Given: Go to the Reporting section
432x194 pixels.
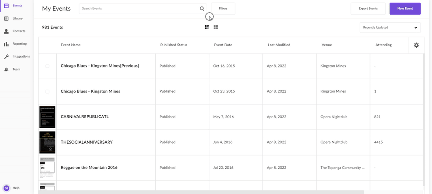Looking at the screenshot, I should pyautogui.click(x=19, y=44).
